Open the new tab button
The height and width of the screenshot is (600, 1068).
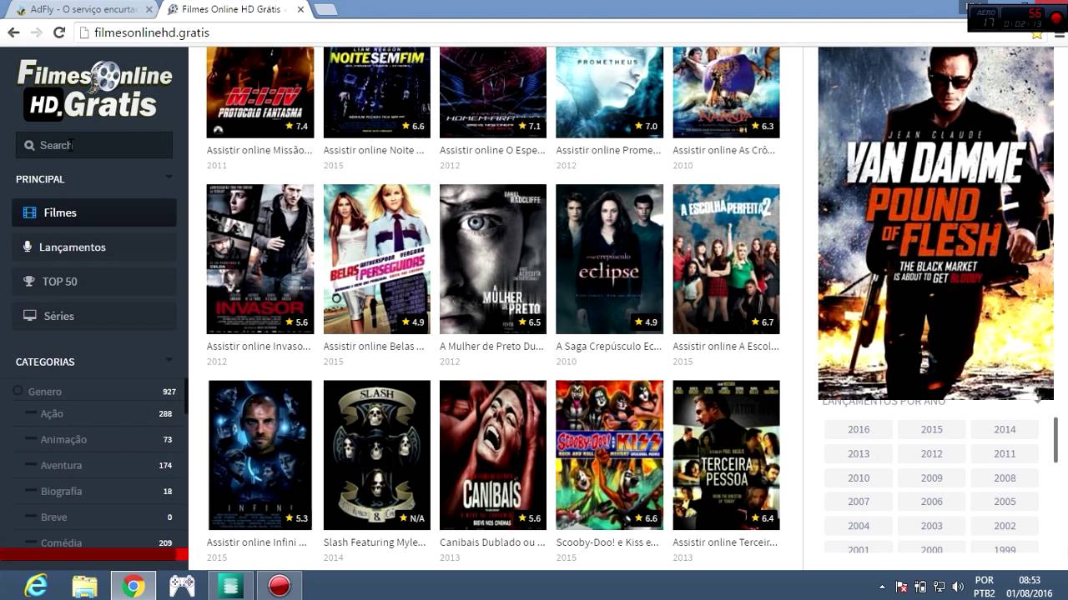pos(325,9)
